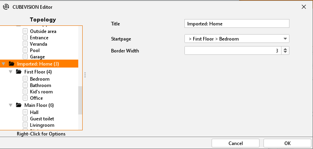Screen dimensions: 313x149
Task: Click the page icon next to Veranda
Action: click(25, 44)
